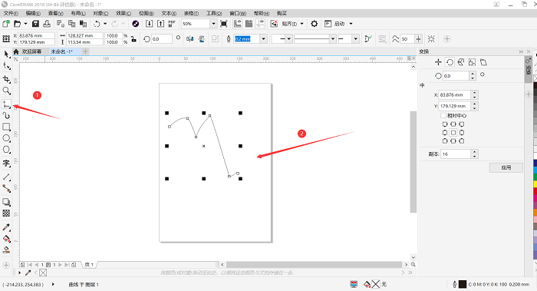
Task: Toggle Show guidelines button
Action: (261, 24)
